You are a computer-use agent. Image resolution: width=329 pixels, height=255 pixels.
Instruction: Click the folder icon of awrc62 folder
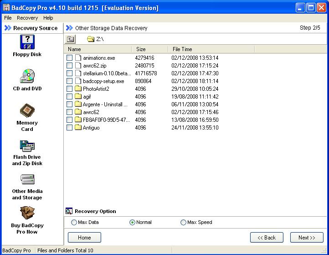(x=78, y=112)
